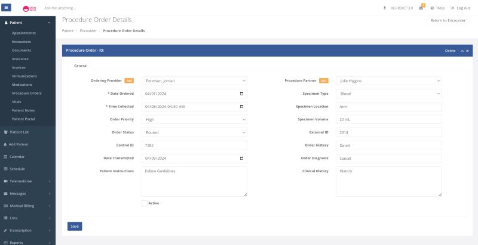This screenshot has height=245, width=478.
Task: Collapse the Procedure Order panel
Action: pos(462,51)
